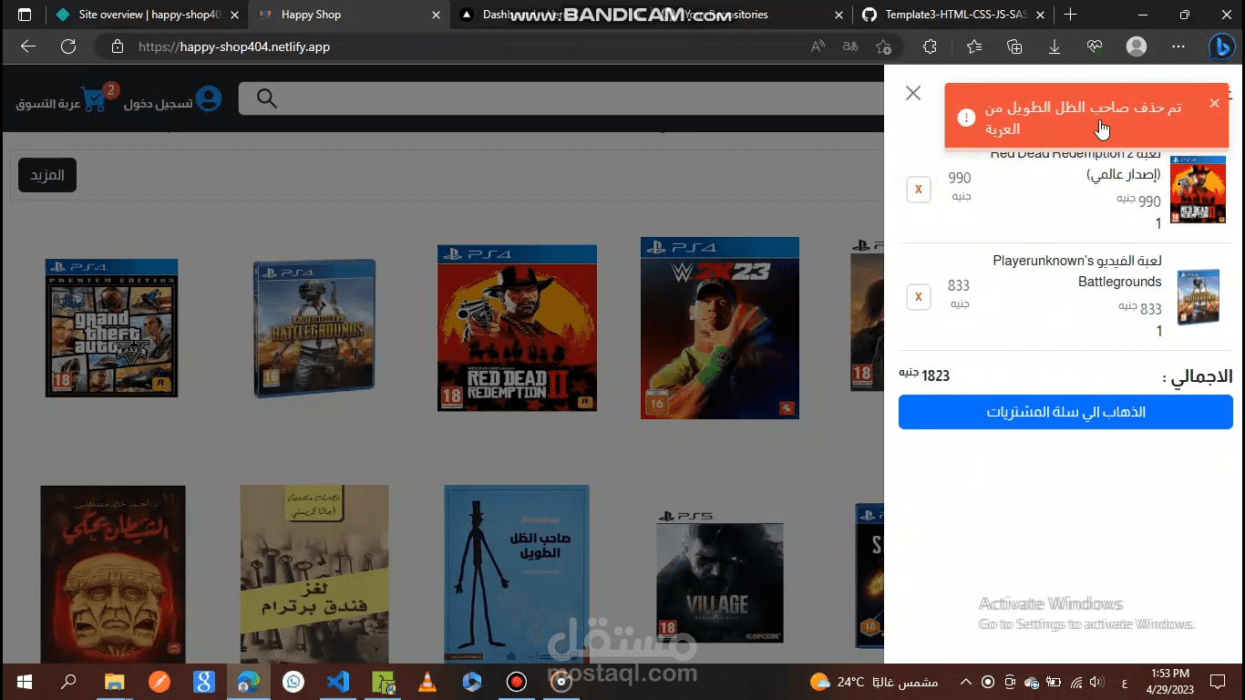Open the Battlegrounds cart item thumbnail
This screenshot has height=700, width=1245.
pos(1198,297)
